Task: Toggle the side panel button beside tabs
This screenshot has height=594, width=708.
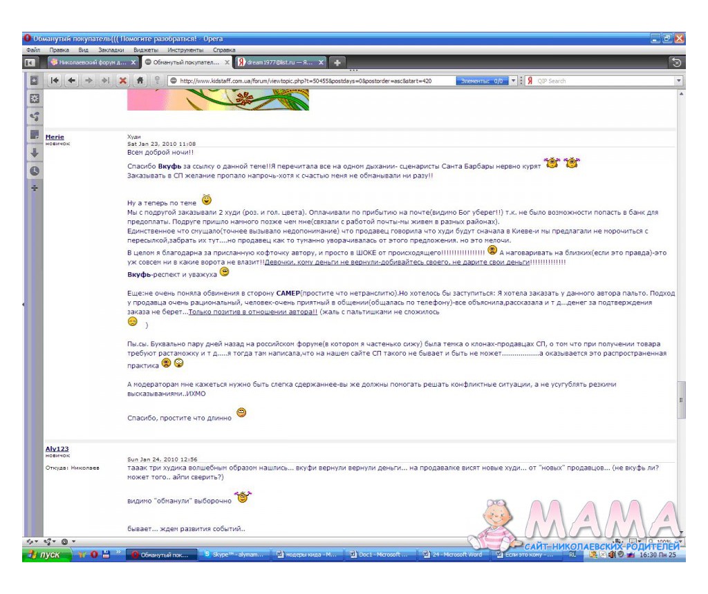Action: pos(30,62)
